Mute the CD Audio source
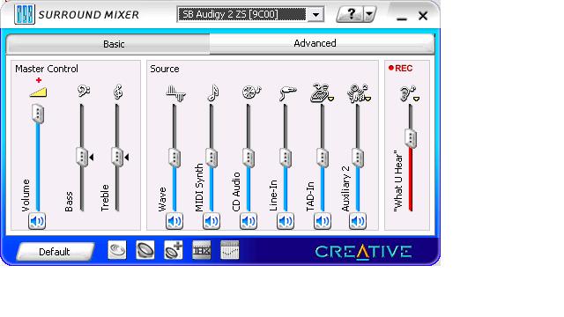The width and height of the screenshot is (564, 317). click(x=249, y=221)
